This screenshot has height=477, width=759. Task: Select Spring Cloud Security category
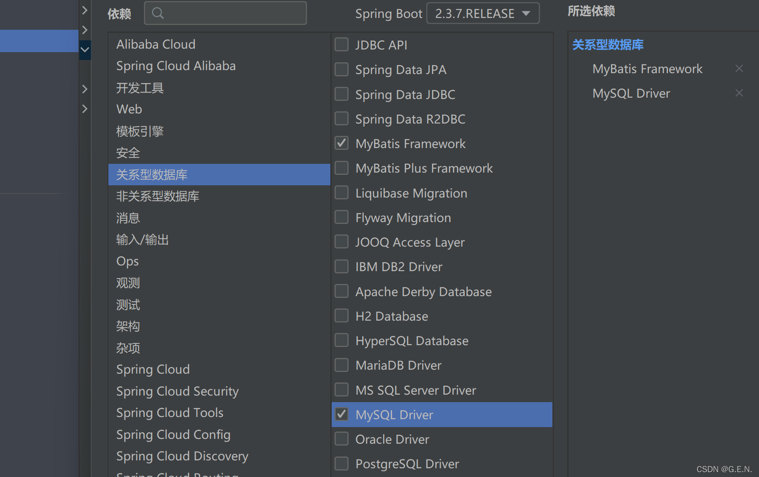point(219,391)
